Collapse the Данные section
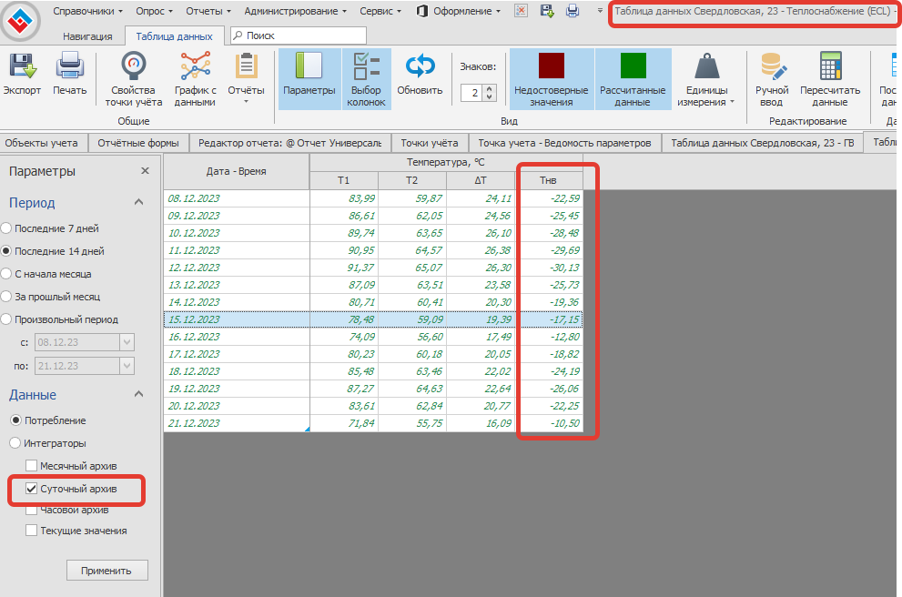Image resolution: width=902 pixels, height=597 pixels. [x=138, y=395]
